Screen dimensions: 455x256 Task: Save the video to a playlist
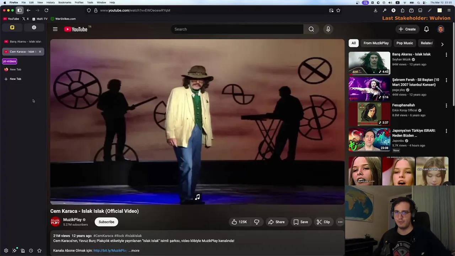[x=301, y=222]
